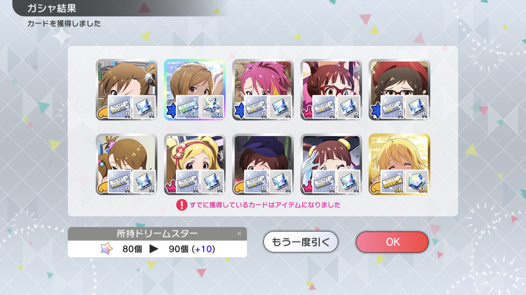The image size is (526, 295).
Task: Open the red-glasses twin-bun girl card
Action: tap(331, 90)
